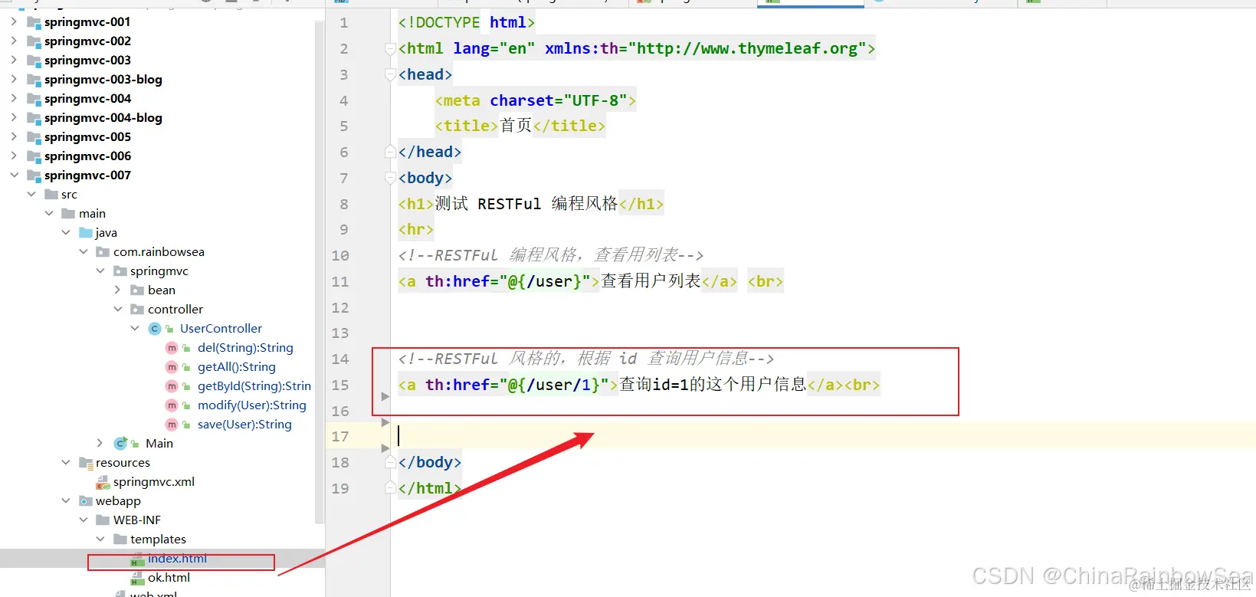Click the springmvc-001 module folder icon
Screen dimensions: 1256x597
(34, 21)
